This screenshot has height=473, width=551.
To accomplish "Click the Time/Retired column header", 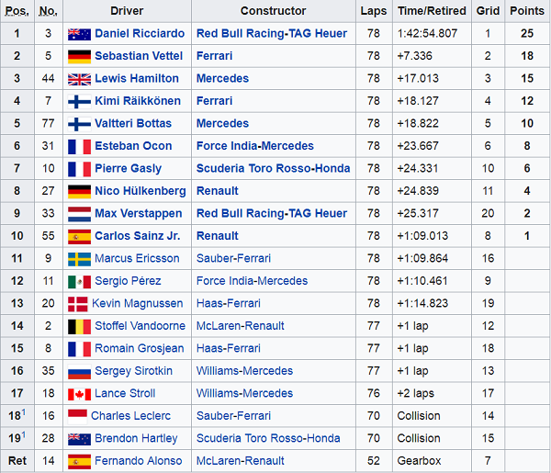I will point(432,11).
